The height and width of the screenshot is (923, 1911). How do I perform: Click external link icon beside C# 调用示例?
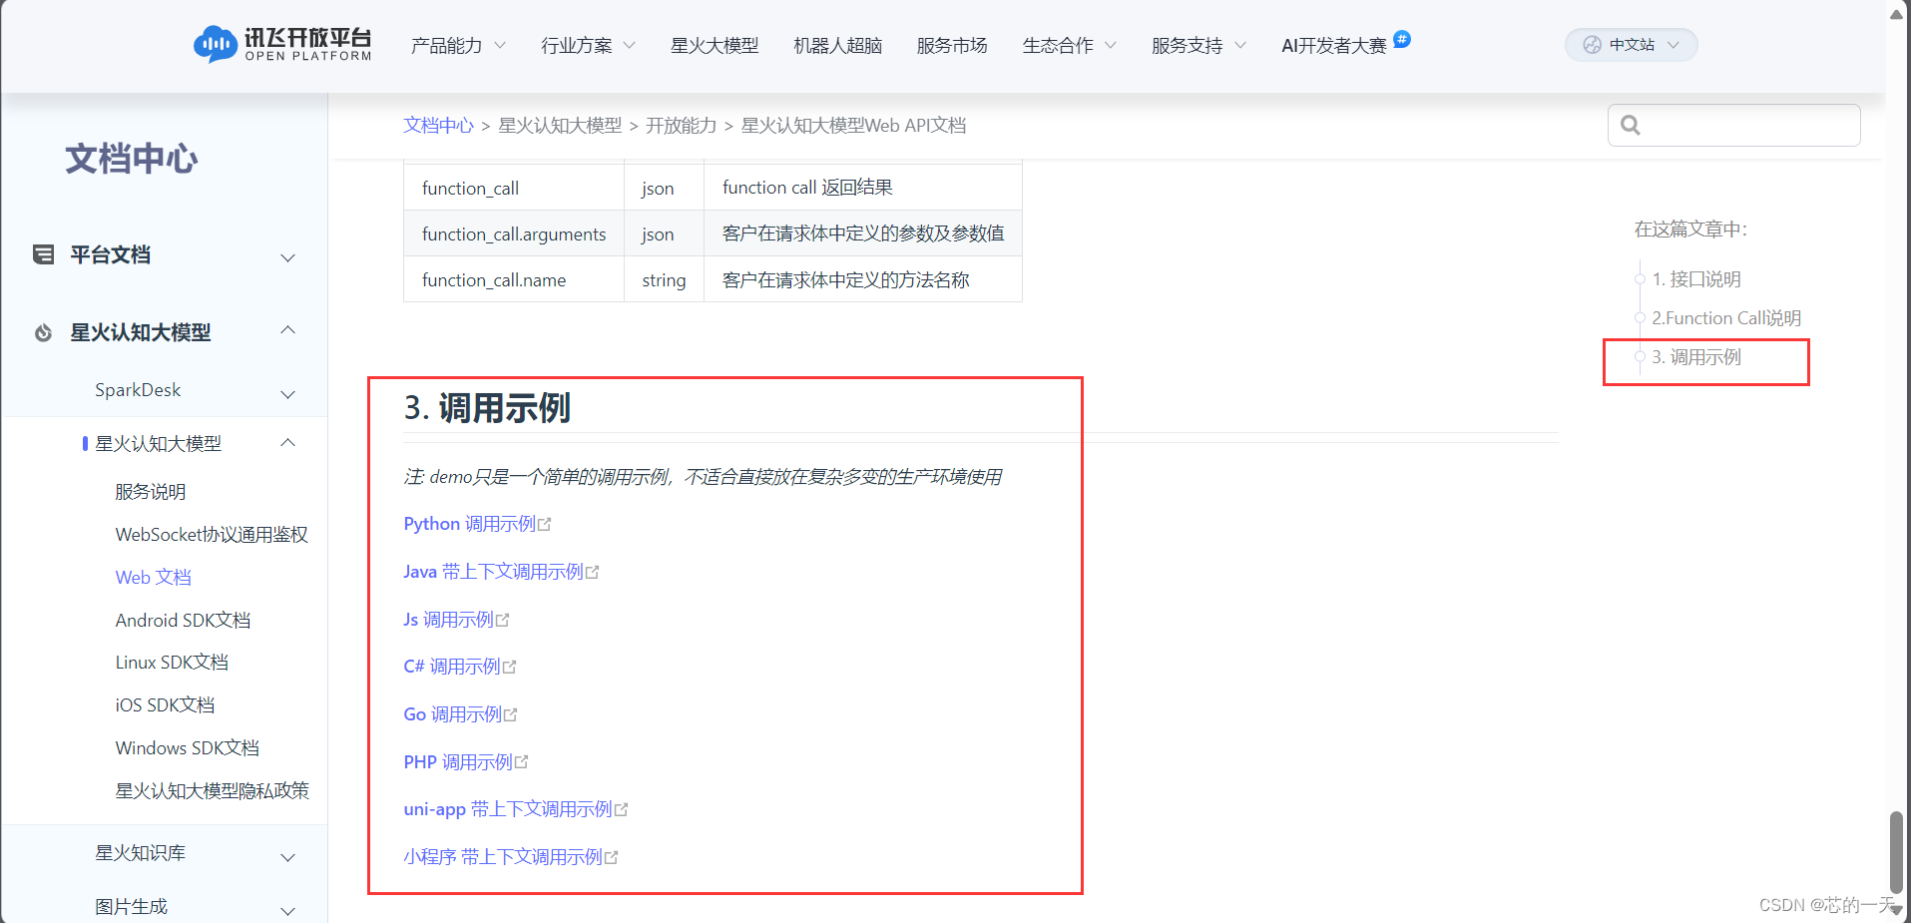point(509,667)
